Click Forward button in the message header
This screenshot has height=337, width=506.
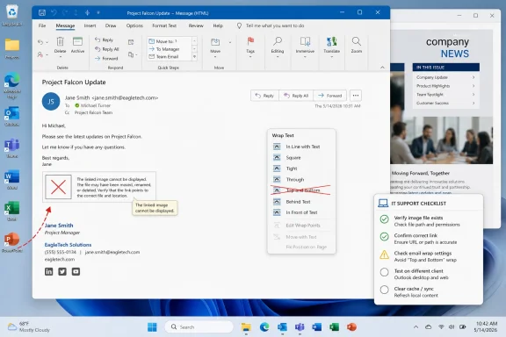329,96
